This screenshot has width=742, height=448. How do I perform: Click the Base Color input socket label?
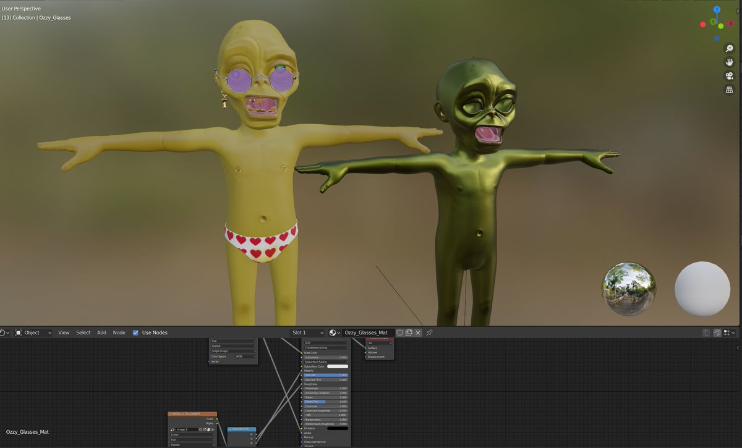click(311, 353)
